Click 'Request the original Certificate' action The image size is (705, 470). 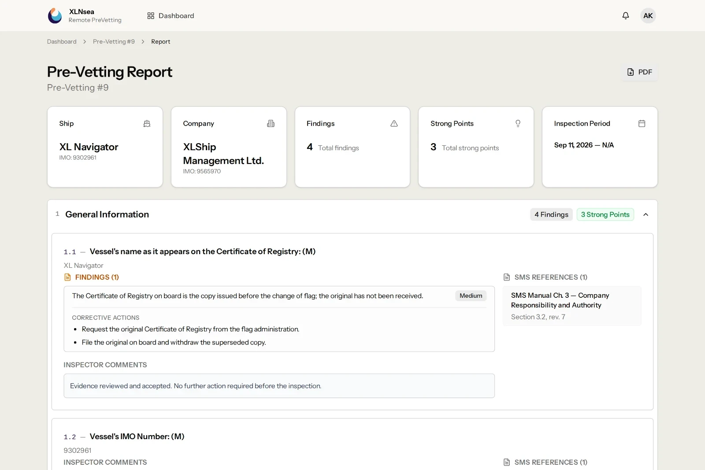(190, 329)
